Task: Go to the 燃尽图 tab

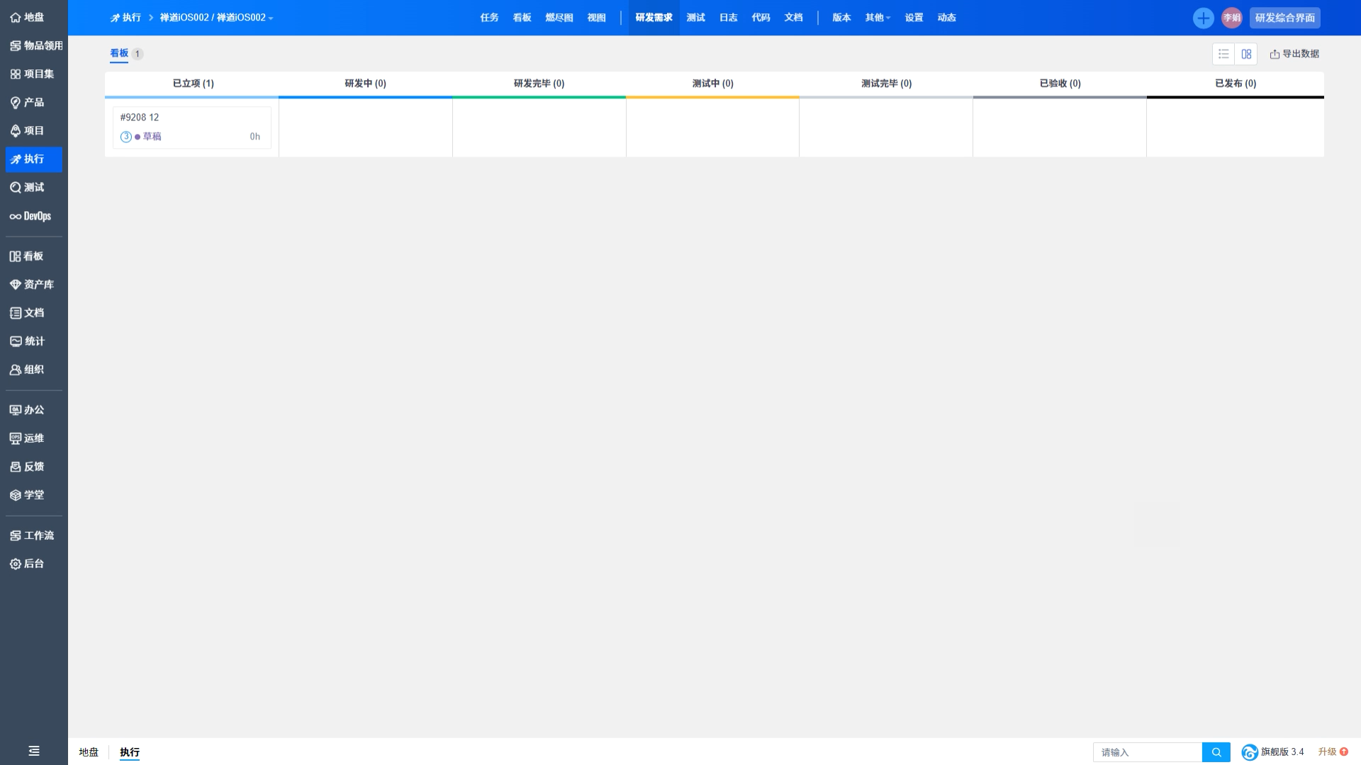Action: [559, 18]
